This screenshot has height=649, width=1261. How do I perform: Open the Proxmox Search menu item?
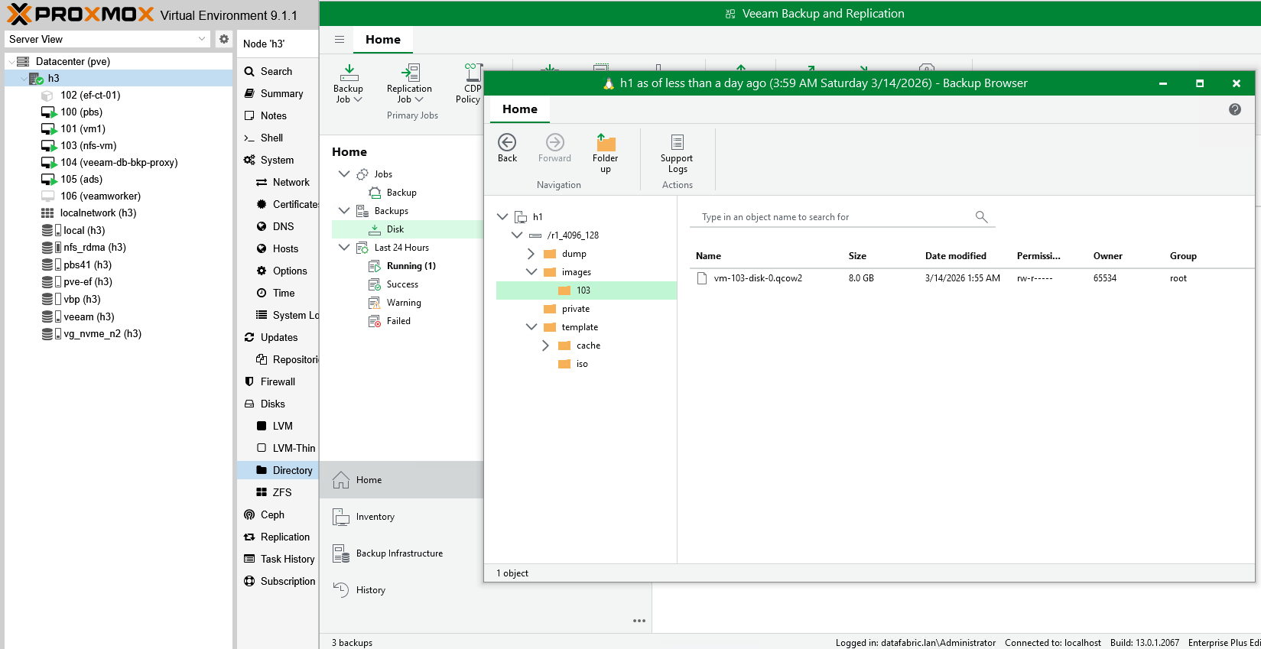coord(276,71)
